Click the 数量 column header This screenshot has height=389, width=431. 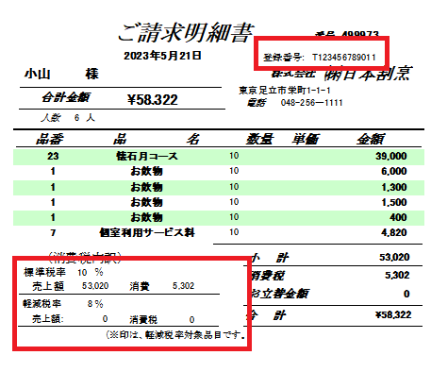(x=259, y=139)
